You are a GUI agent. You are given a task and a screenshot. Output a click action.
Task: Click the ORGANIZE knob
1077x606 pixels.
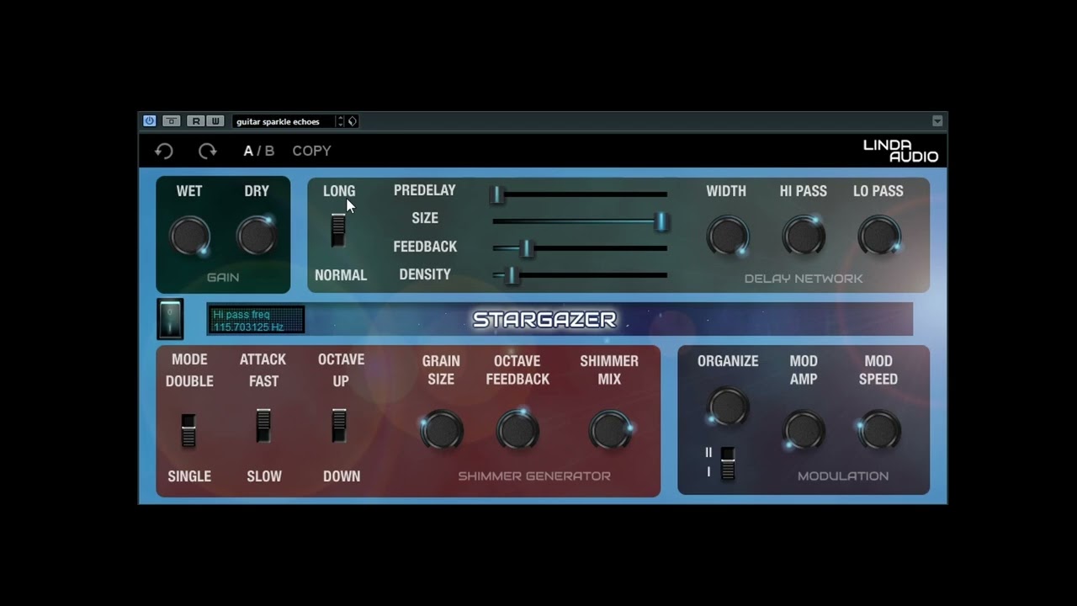click(729, 407)
